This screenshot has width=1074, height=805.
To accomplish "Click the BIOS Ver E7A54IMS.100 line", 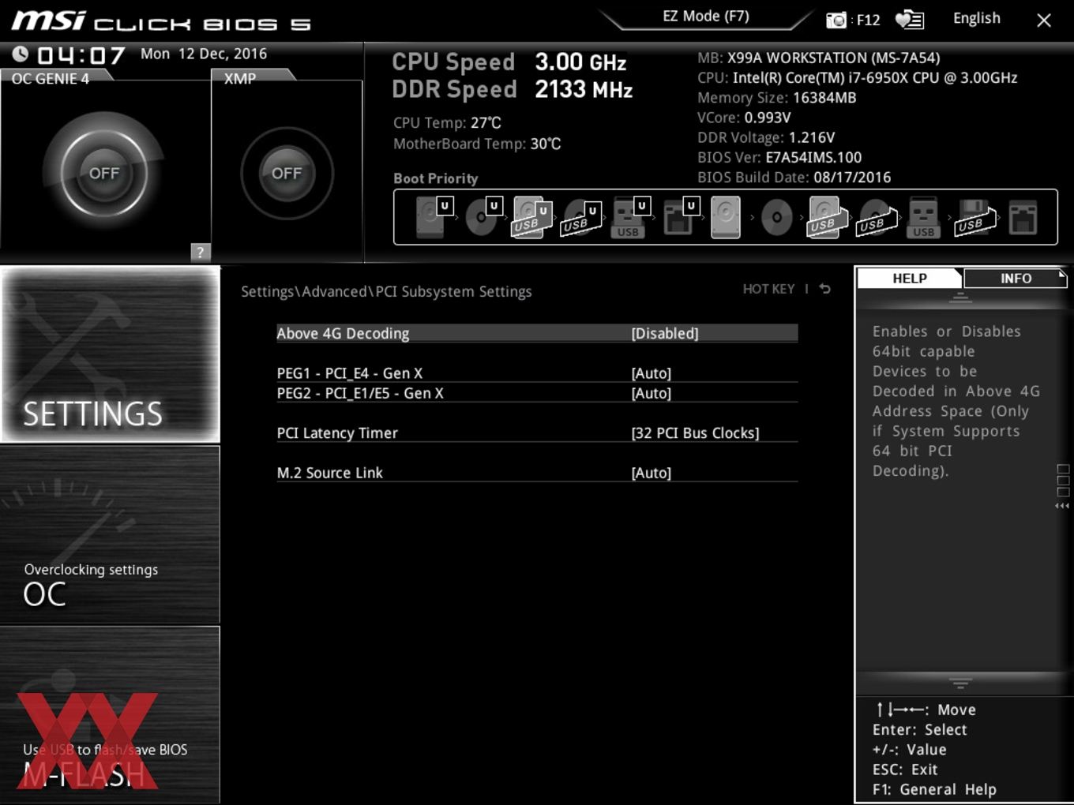I will (x=779, y=157).
